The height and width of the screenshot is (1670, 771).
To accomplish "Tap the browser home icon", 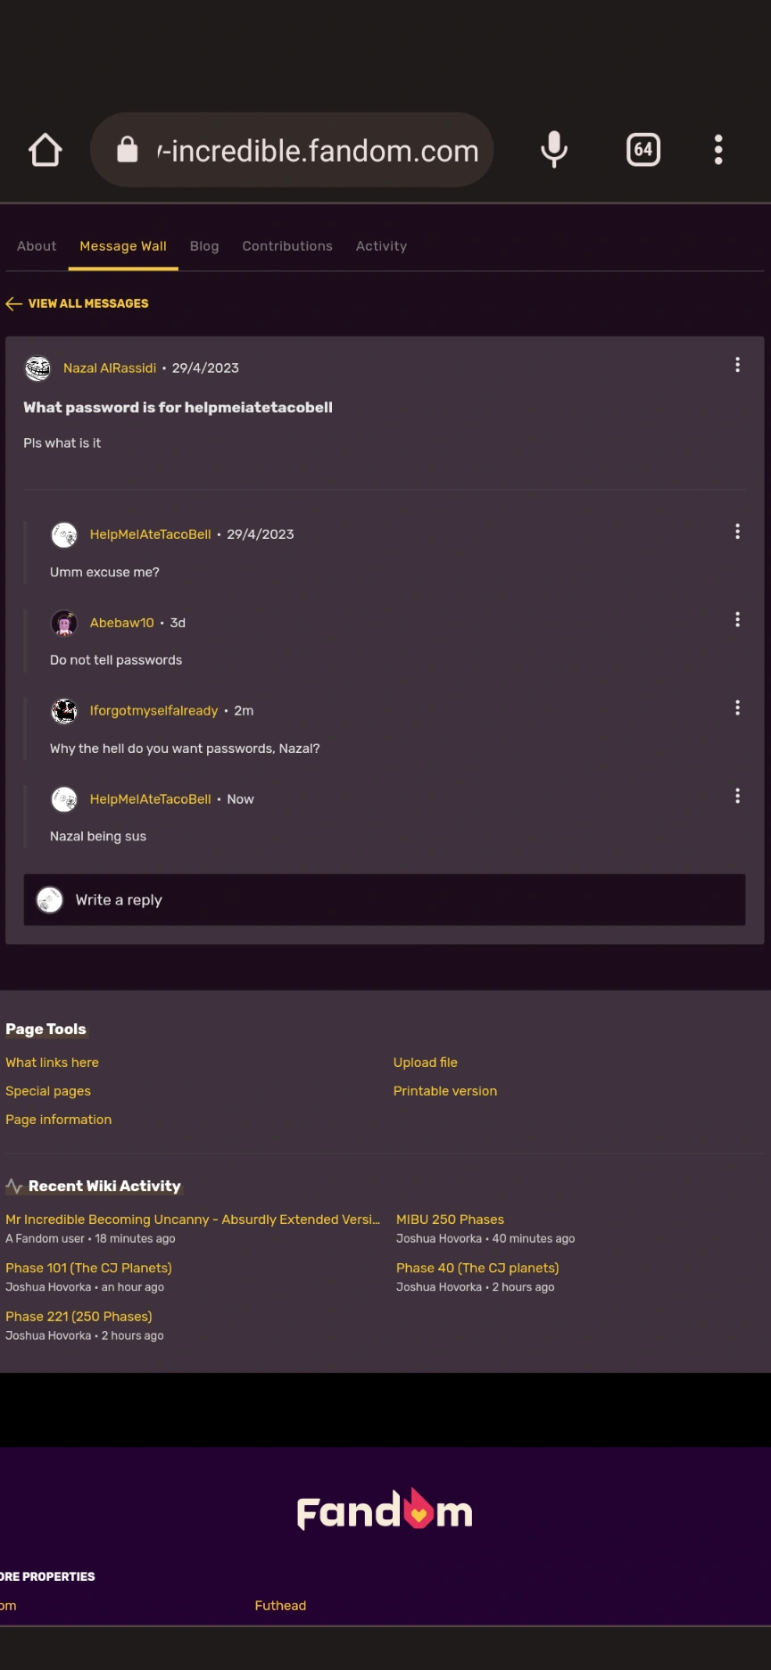I will pos(46,150).
